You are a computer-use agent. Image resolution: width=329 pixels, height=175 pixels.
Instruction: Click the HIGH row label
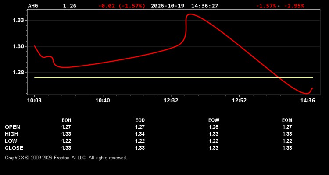(x=11, y=134)
